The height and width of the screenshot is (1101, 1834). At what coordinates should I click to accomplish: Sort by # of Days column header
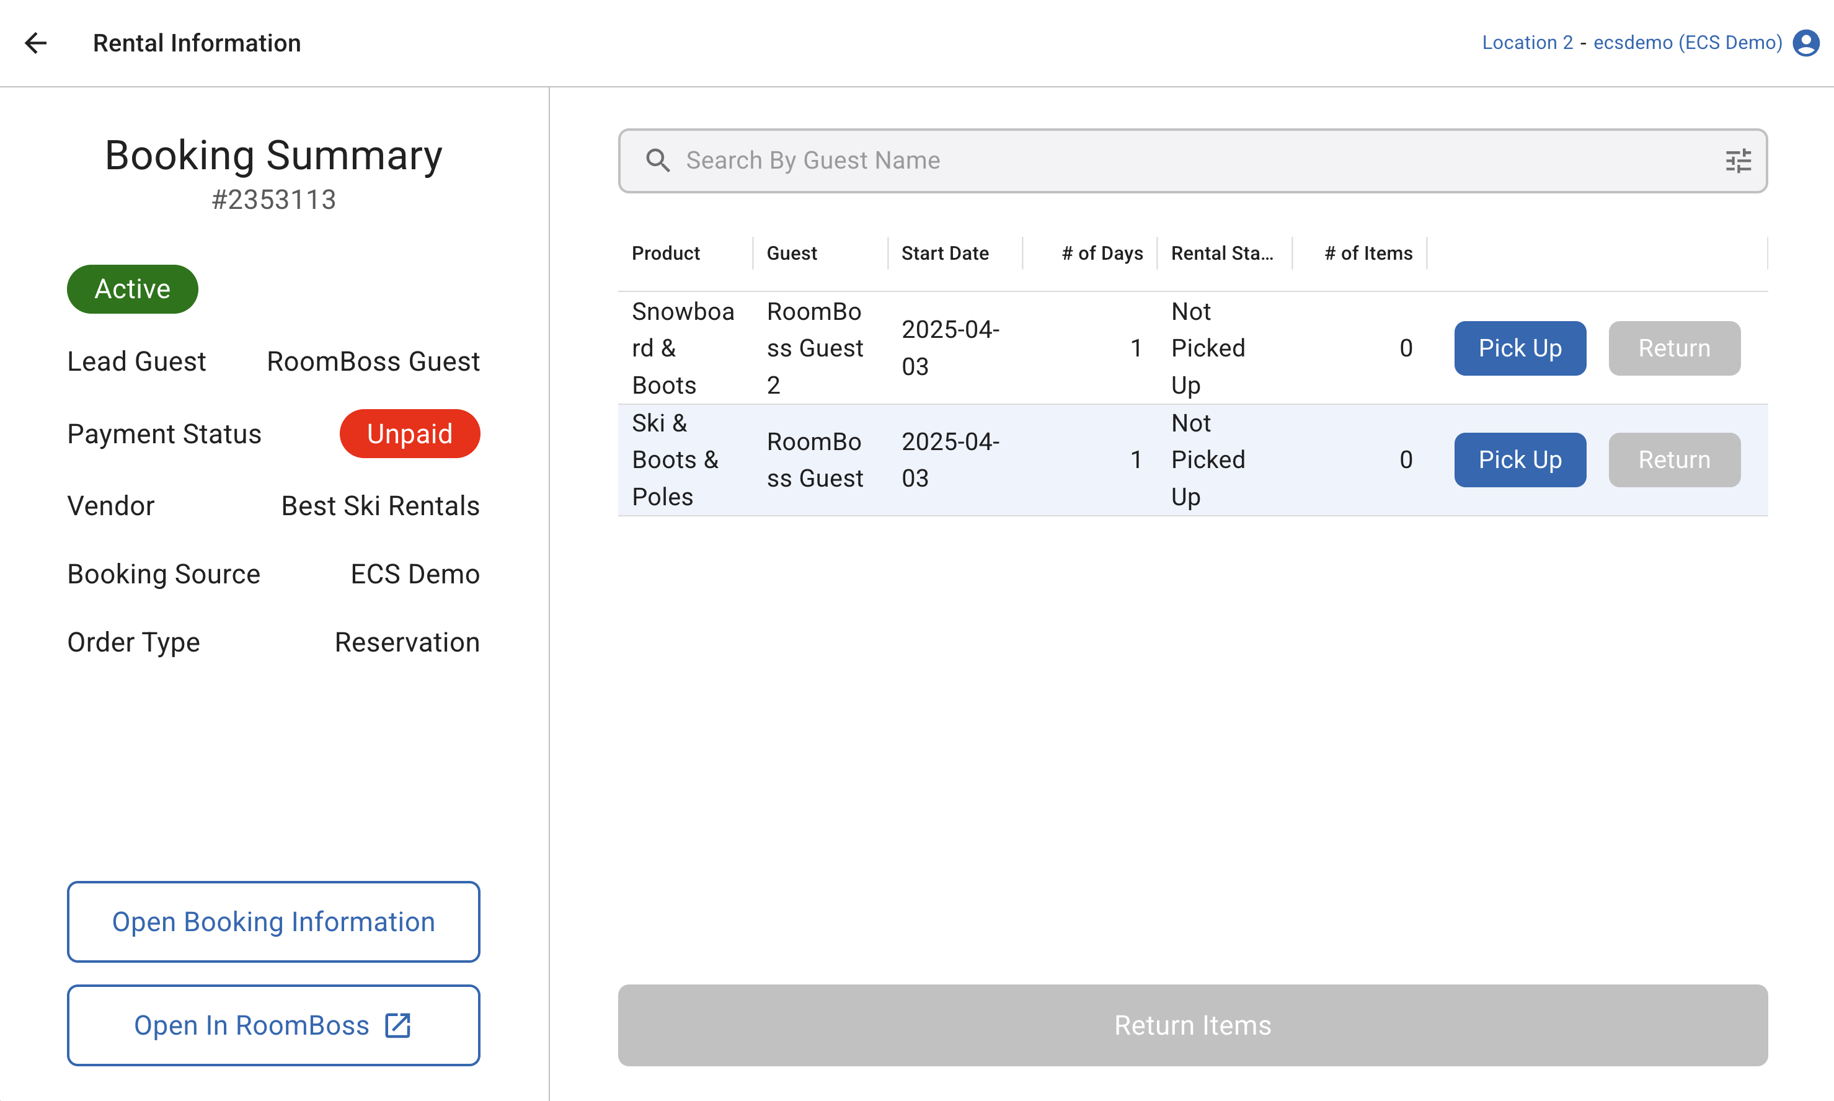click(x=1102, y=254)
